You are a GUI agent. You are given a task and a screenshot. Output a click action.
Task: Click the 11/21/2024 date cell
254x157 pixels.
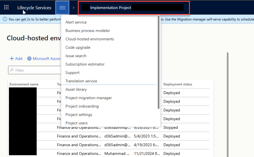pyautogui.click(x=147, y=153)
